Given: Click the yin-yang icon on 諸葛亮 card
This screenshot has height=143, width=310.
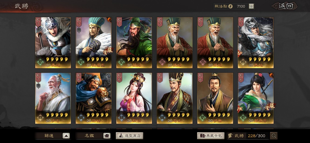Looking at the screenshot, I should (109, 20).
